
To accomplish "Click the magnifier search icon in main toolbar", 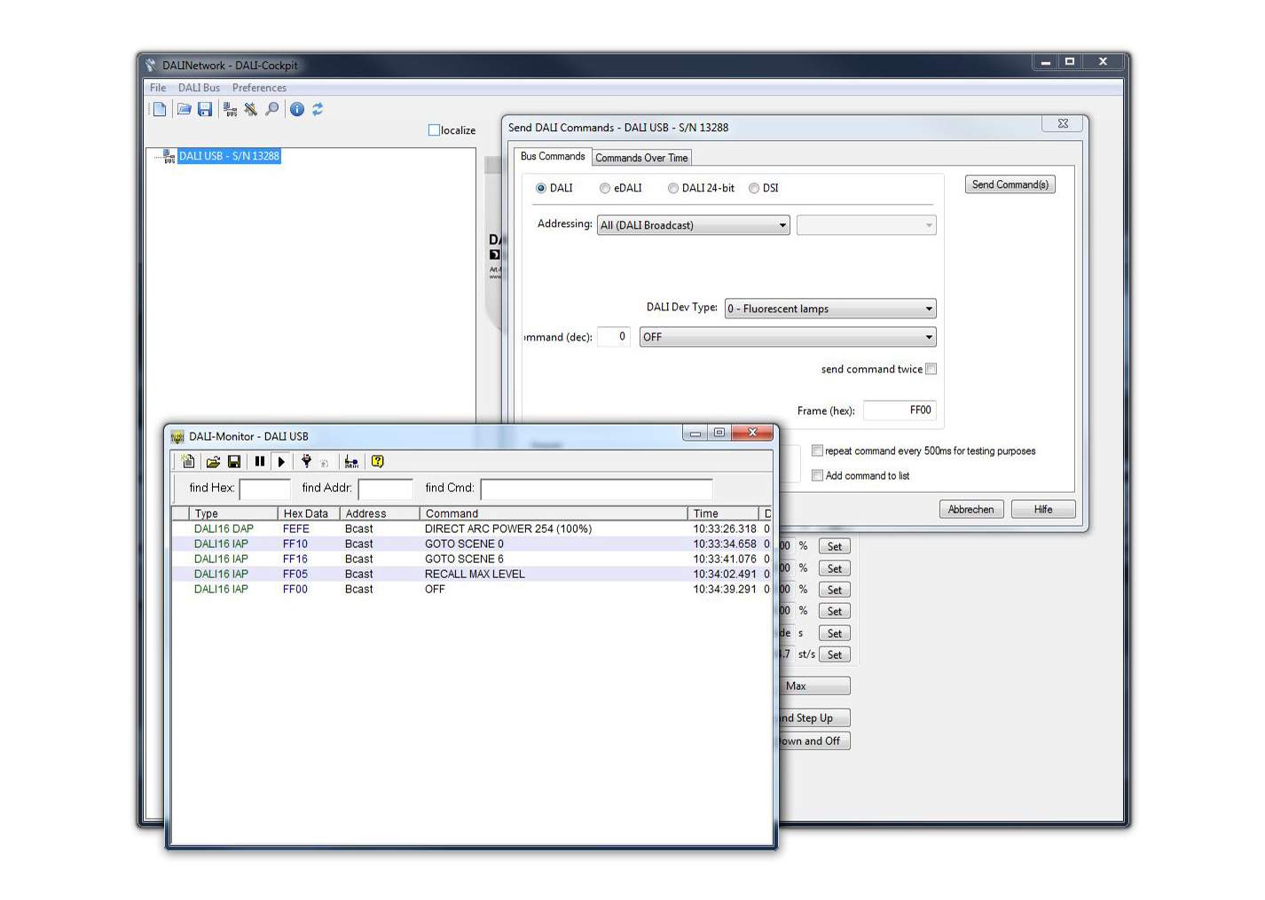I will tap(272, 109).
